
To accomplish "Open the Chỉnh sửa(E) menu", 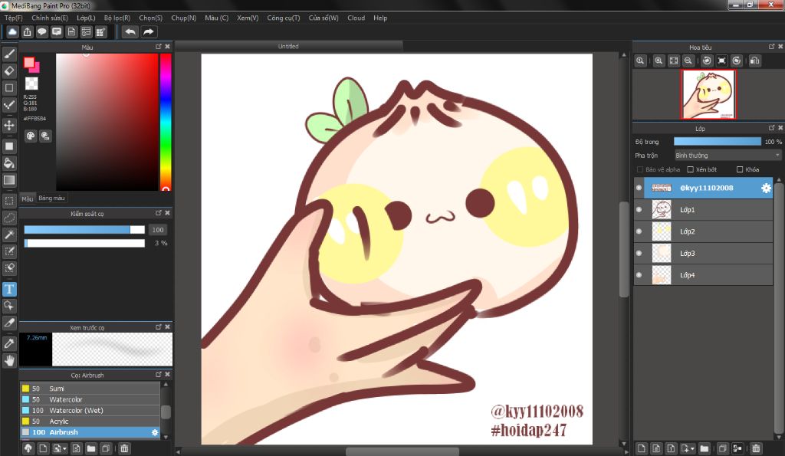I will 50,18.
